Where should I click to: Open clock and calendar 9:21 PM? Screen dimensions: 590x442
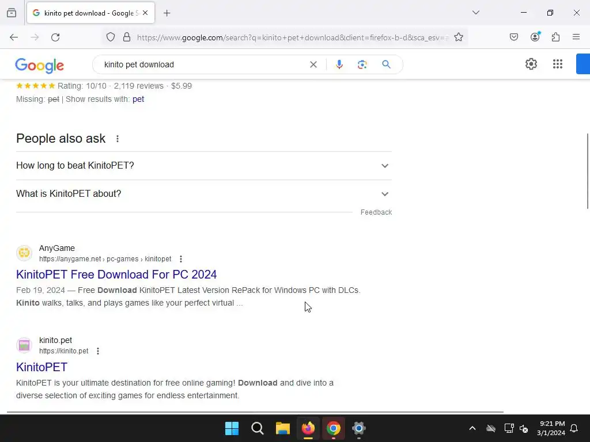tap(551, 428)
